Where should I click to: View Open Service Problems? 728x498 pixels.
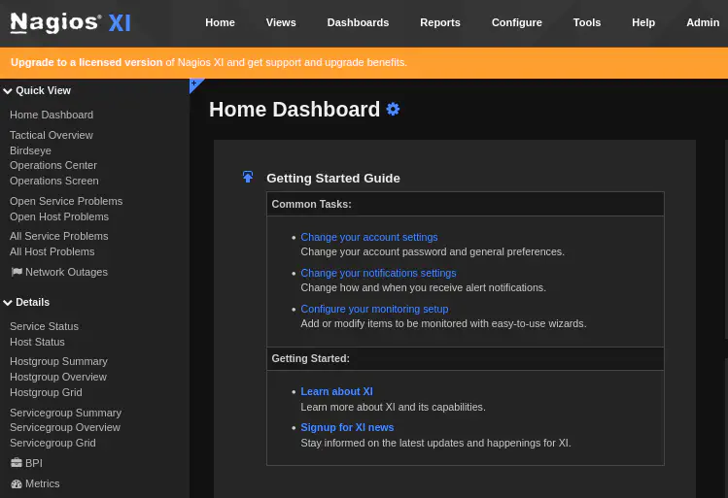(66, 201)
